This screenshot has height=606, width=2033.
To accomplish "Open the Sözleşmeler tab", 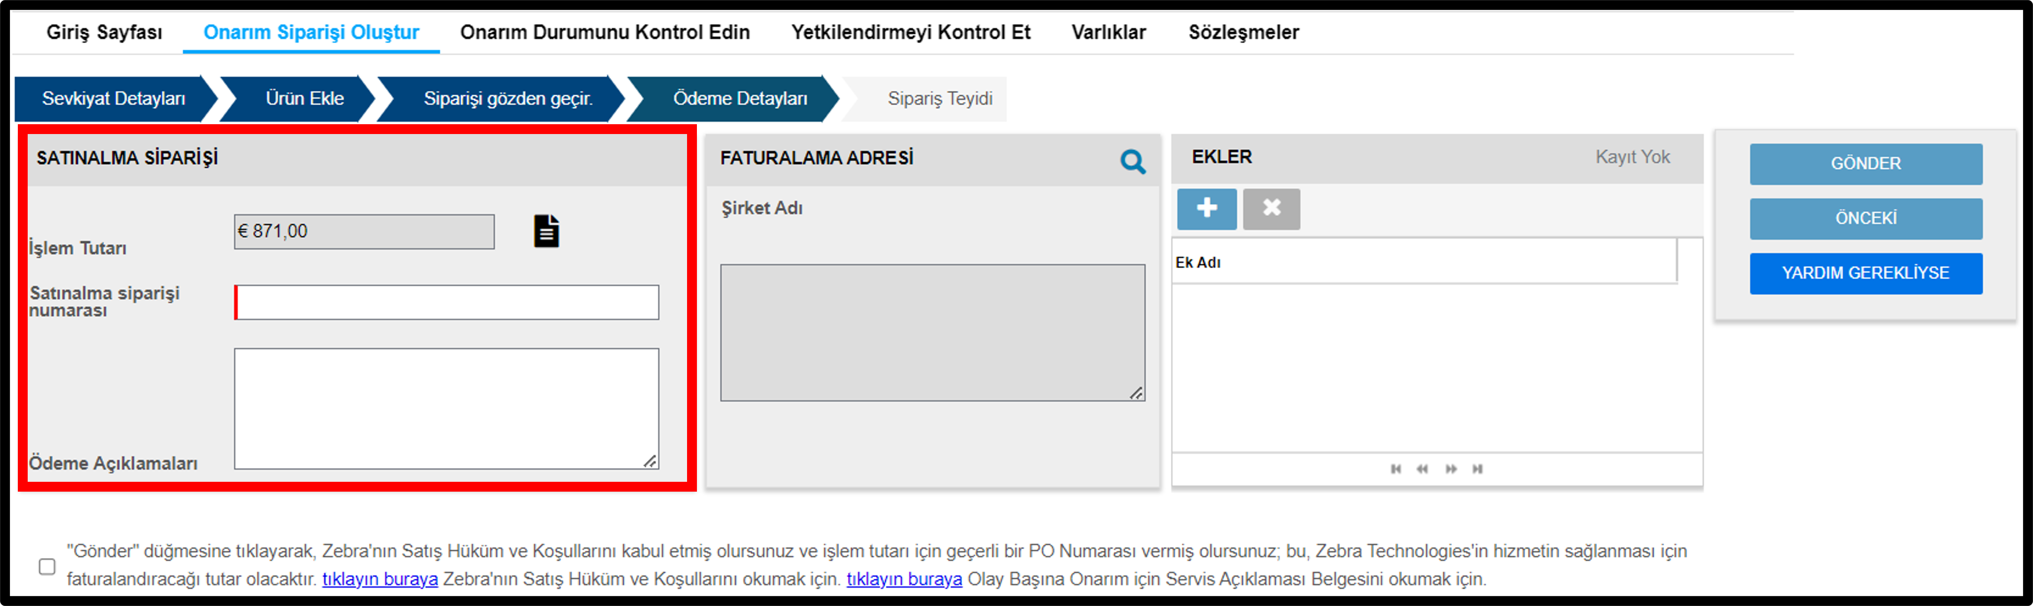I will coord(1243,32).
